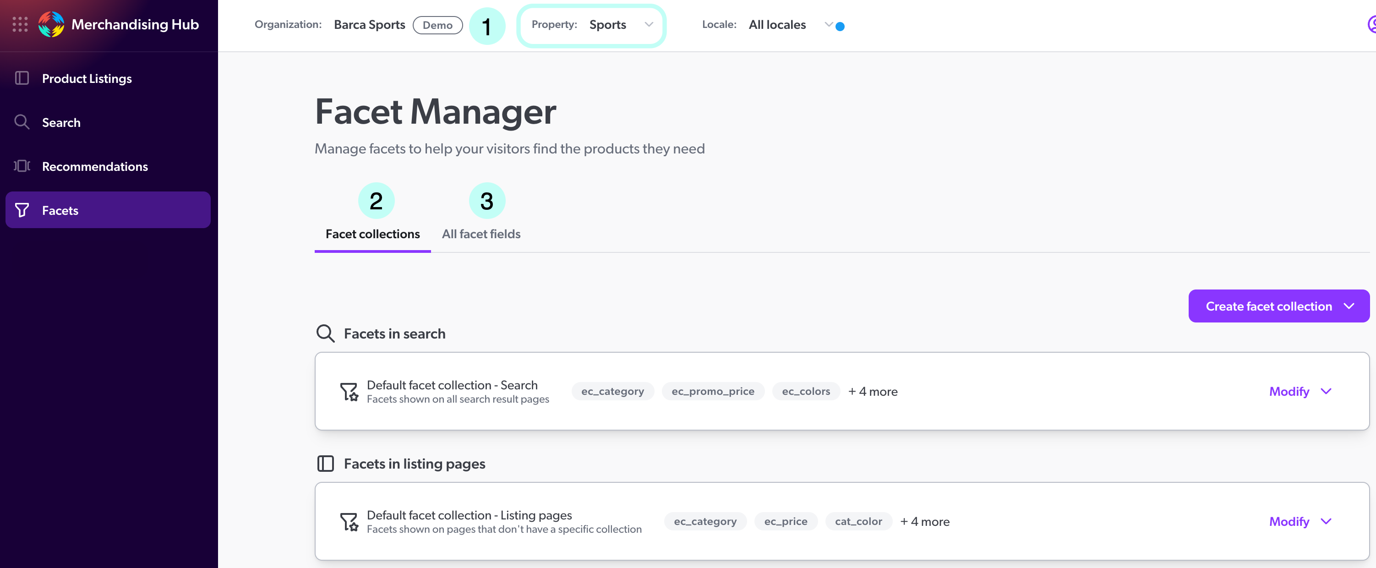Click the Recommendations carousel icon
This screenshot has width=1376, height=568.
(x=22, y=166)
